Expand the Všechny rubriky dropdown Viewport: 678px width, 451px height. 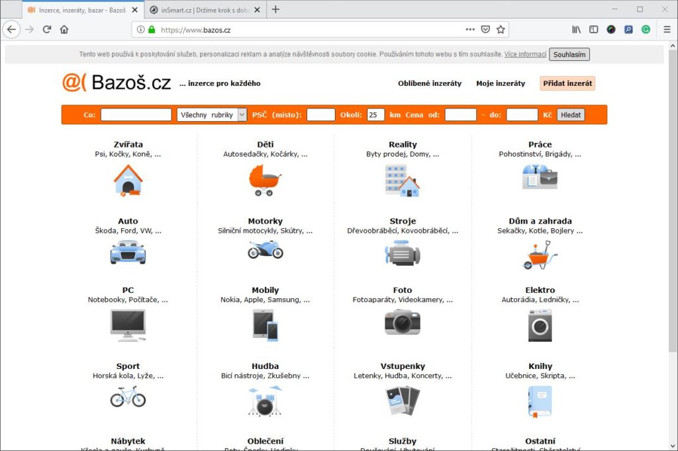click(212, 114)
